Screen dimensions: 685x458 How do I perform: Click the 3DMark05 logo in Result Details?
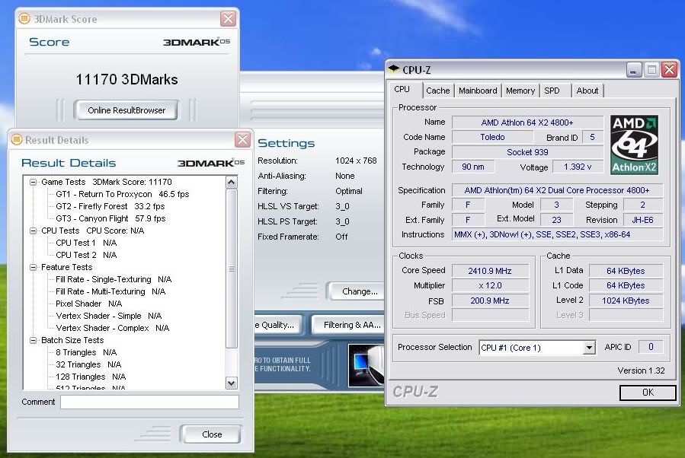click(210, 163)
